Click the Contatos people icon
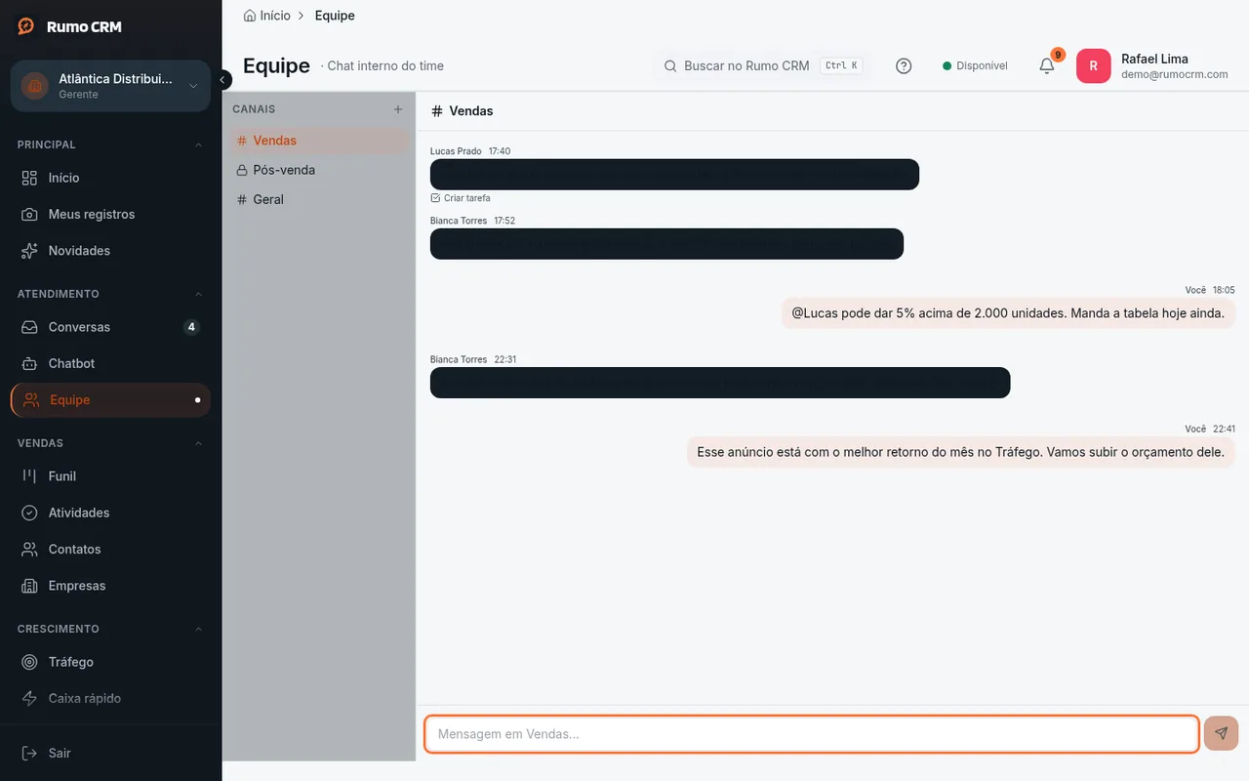This screenshot has width=1249, height=781. [30, 550]
